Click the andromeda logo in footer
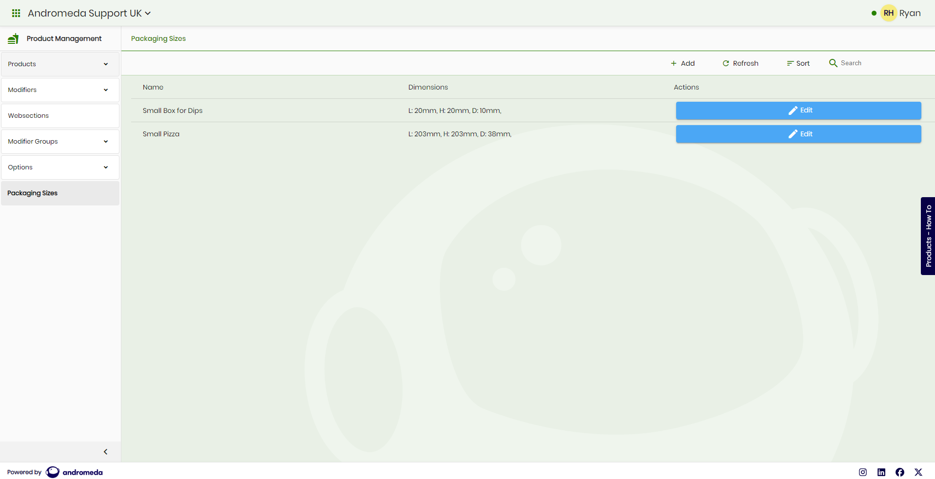 click(74, 472)
